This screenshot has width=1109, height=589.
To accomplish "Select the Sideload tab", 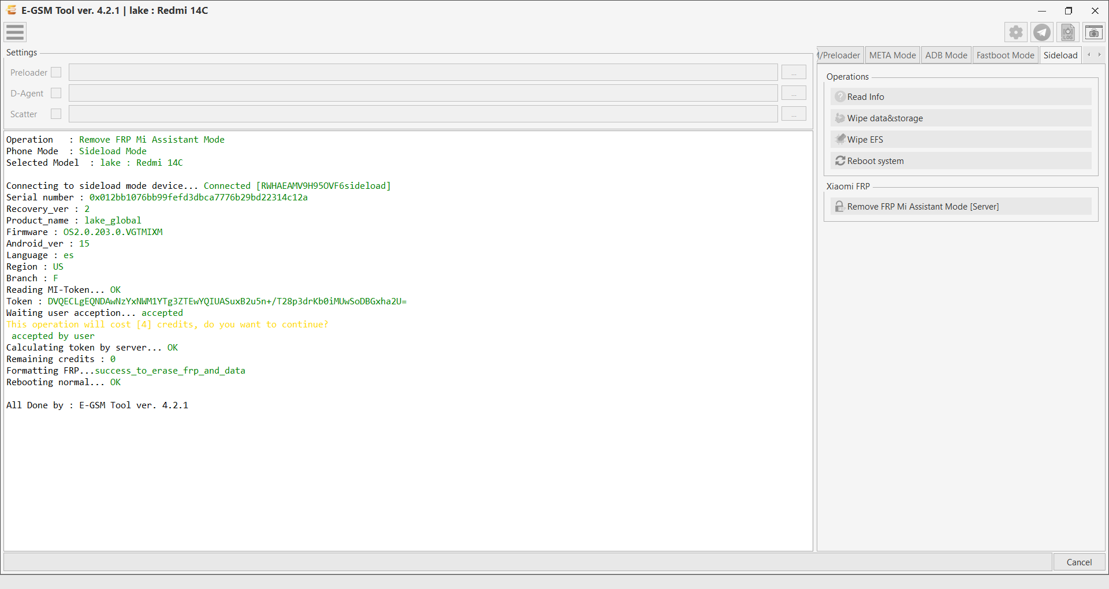I will [x=1060, y=55].
